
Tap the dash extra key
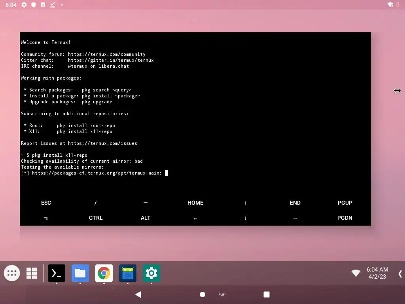tap(146, 203)
